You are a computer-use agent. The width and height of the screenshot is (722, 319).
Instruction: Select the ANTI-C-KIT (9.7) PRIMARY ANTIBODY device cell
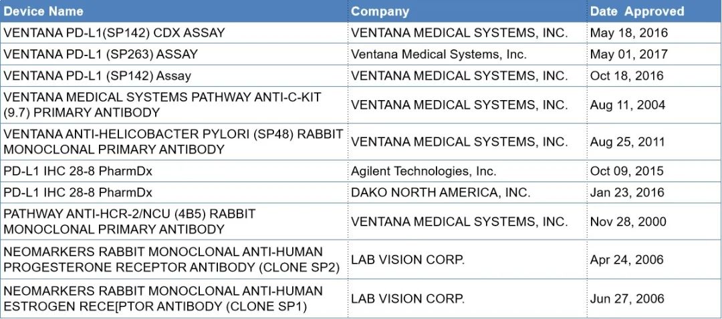[162, 105]
